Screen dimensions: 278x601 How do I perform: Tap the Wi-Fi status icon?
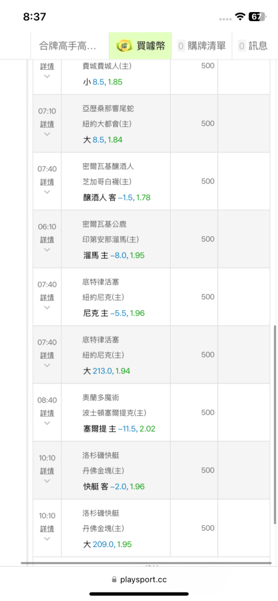click(x=240, y=16)
